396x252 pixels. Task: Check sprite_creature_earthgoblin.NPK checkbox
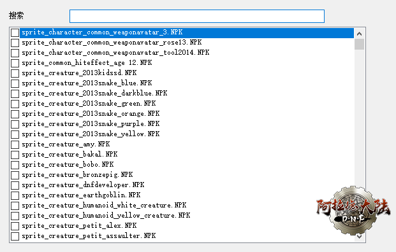click(15, 195)
